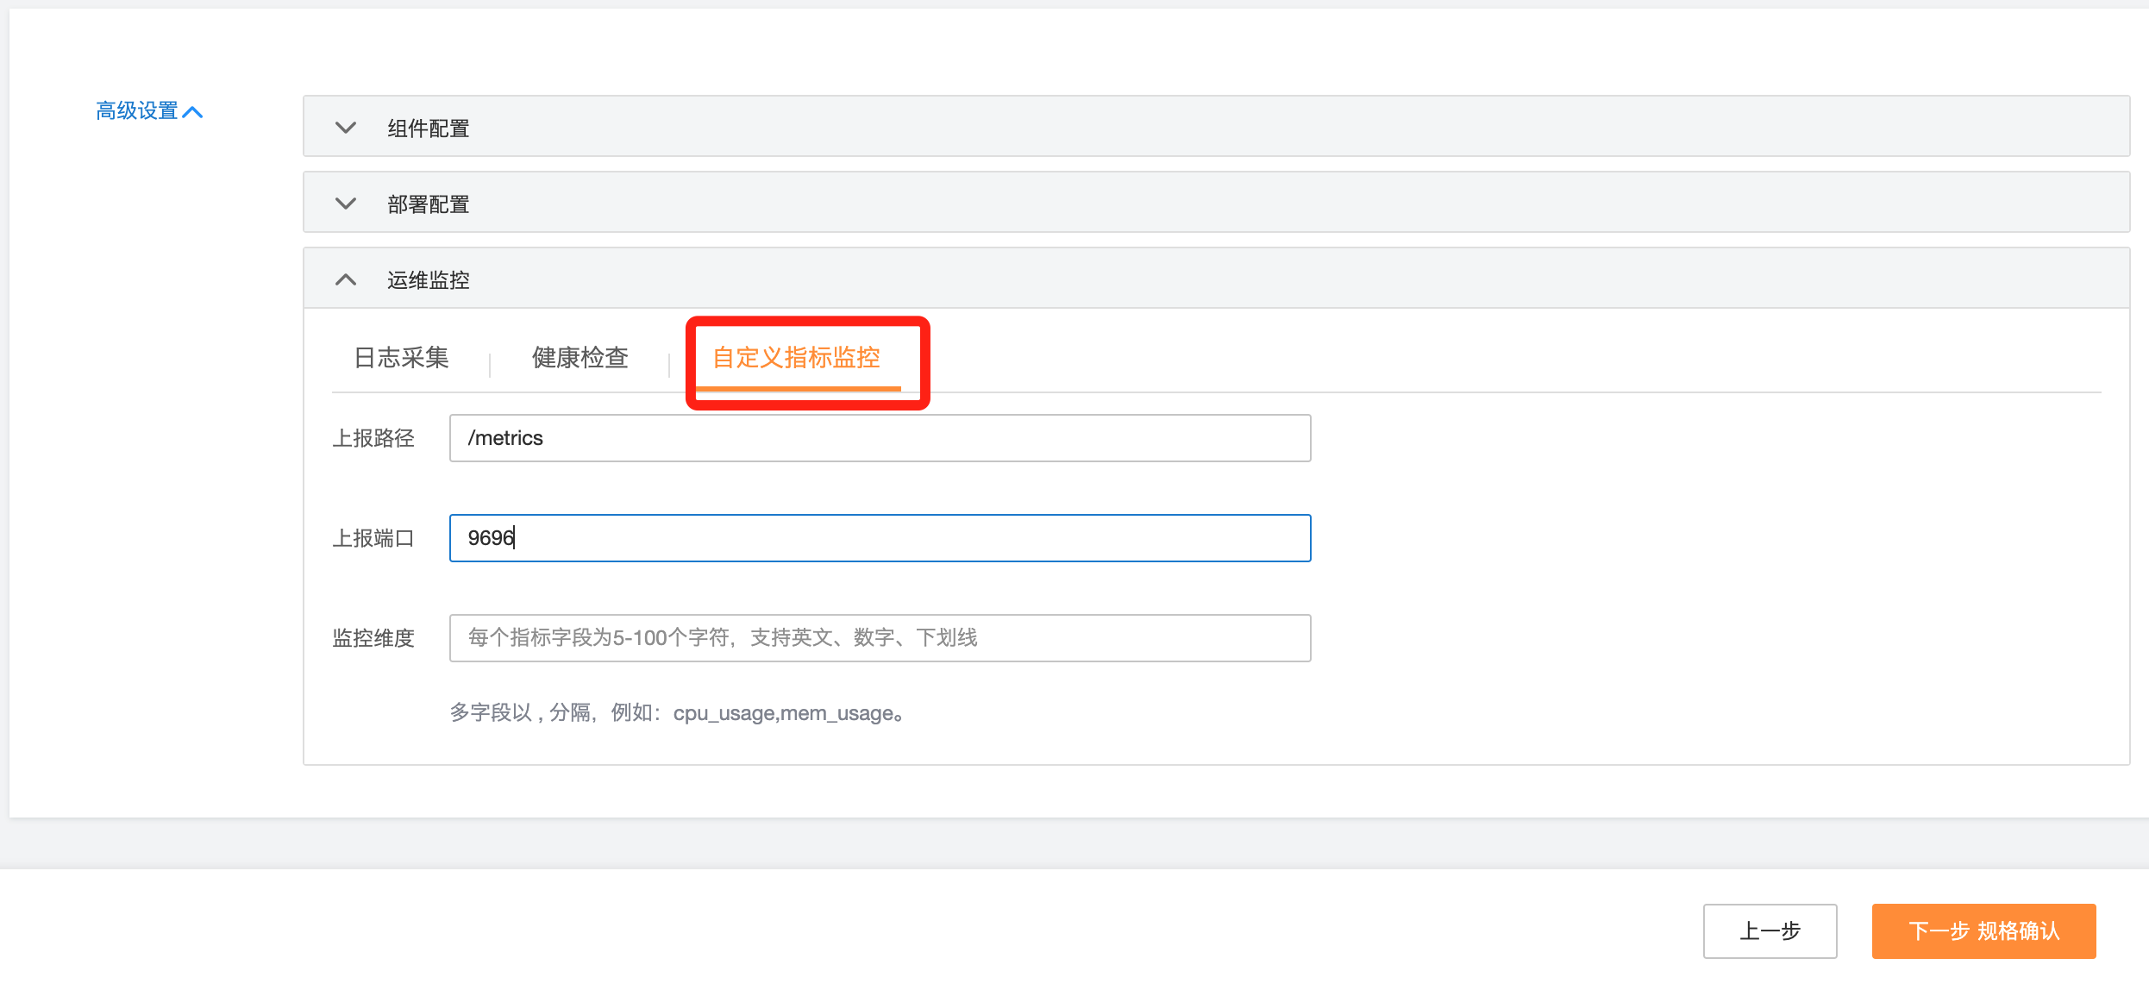Image resolution: width=2149 pixels, height=990 pixels.
Task: Focus the 上报端口 field showing 9696
Action: [x=880, y=538]
